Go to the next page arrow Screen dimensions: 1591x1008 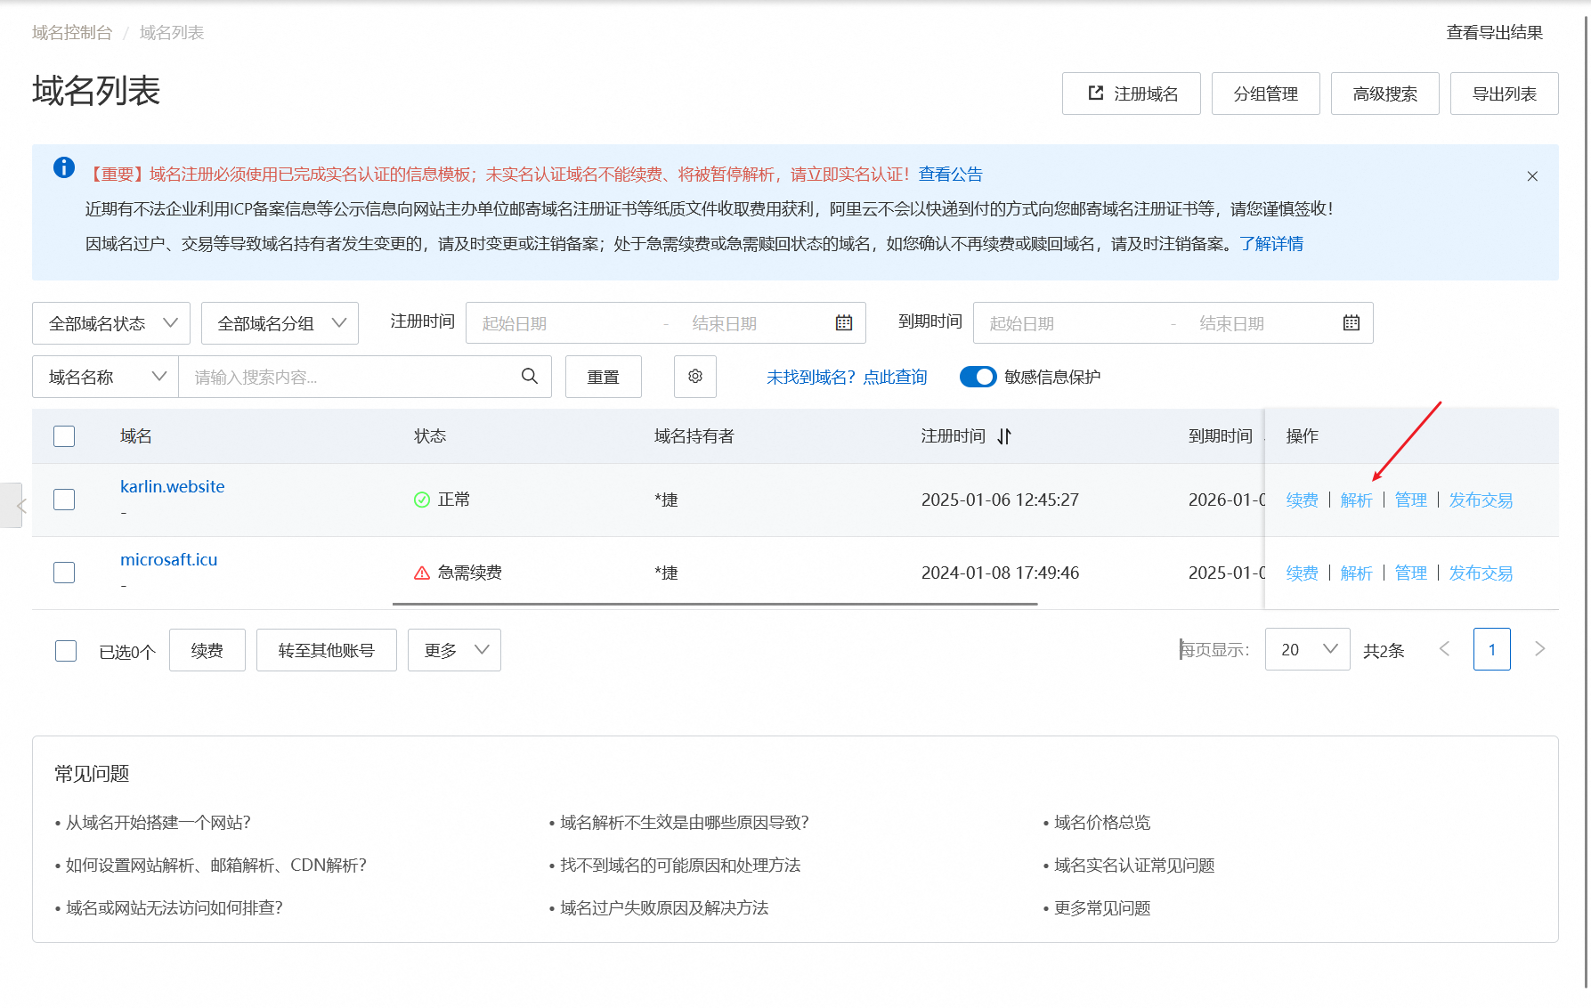pos(1539,649)
